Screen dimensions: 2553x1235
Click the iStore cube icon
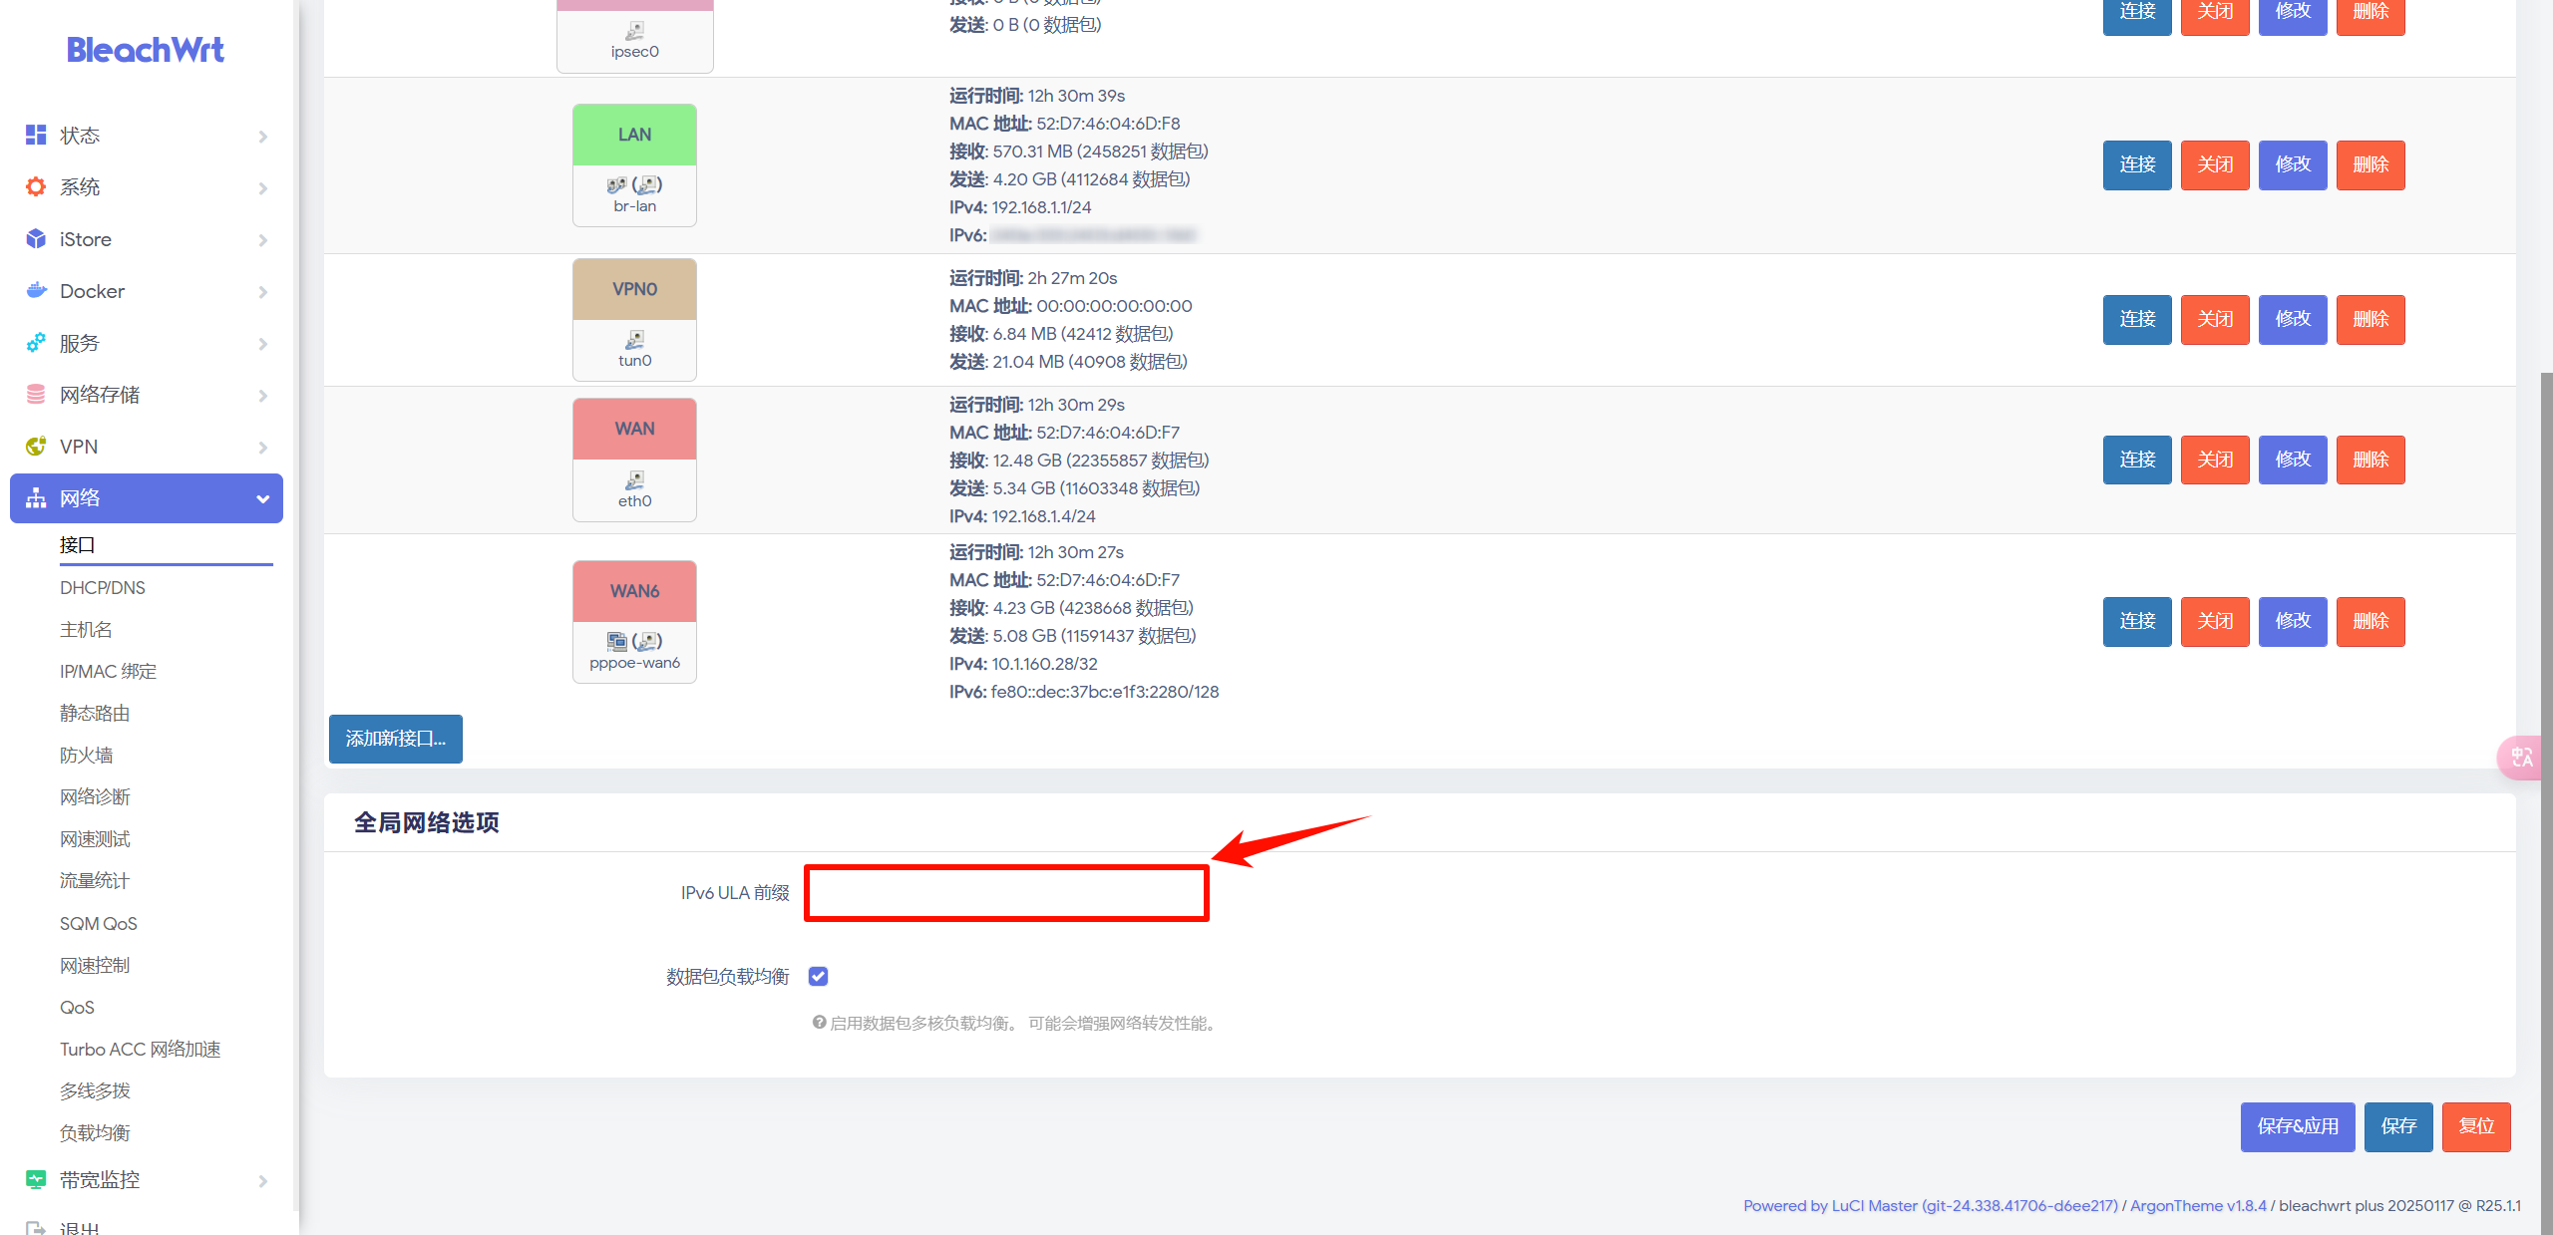[36, 238]
